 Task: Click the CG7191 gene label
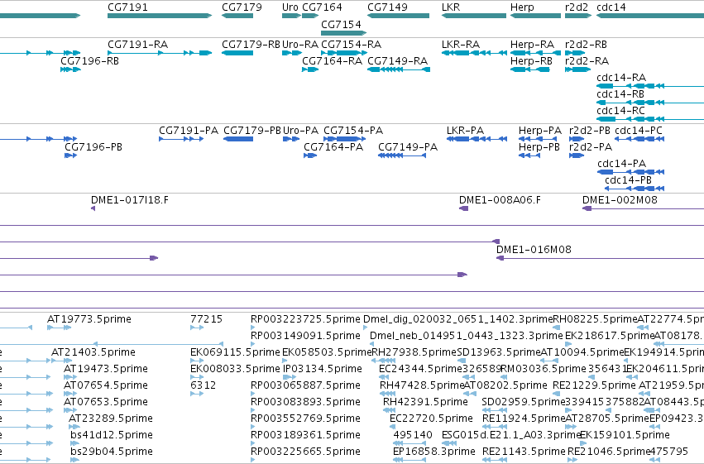[x=127, y=7]
